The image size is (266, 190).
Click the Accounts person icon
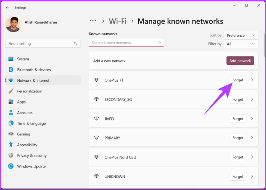pyautogui.click(x=11, y=112)
